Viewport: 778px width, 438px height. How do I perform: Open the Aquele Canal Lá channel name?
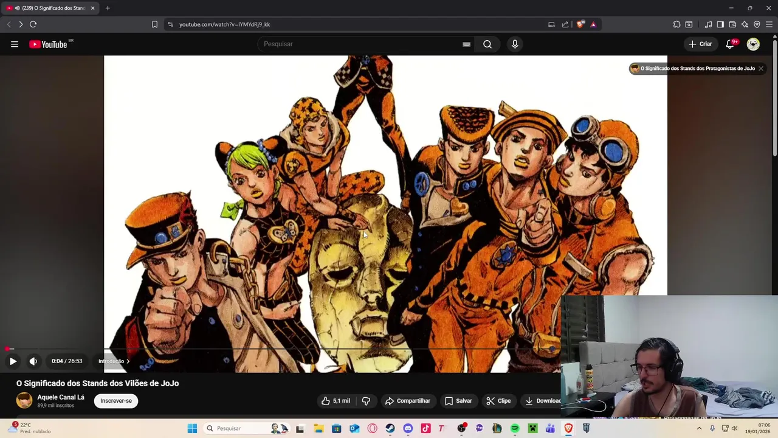61,397
